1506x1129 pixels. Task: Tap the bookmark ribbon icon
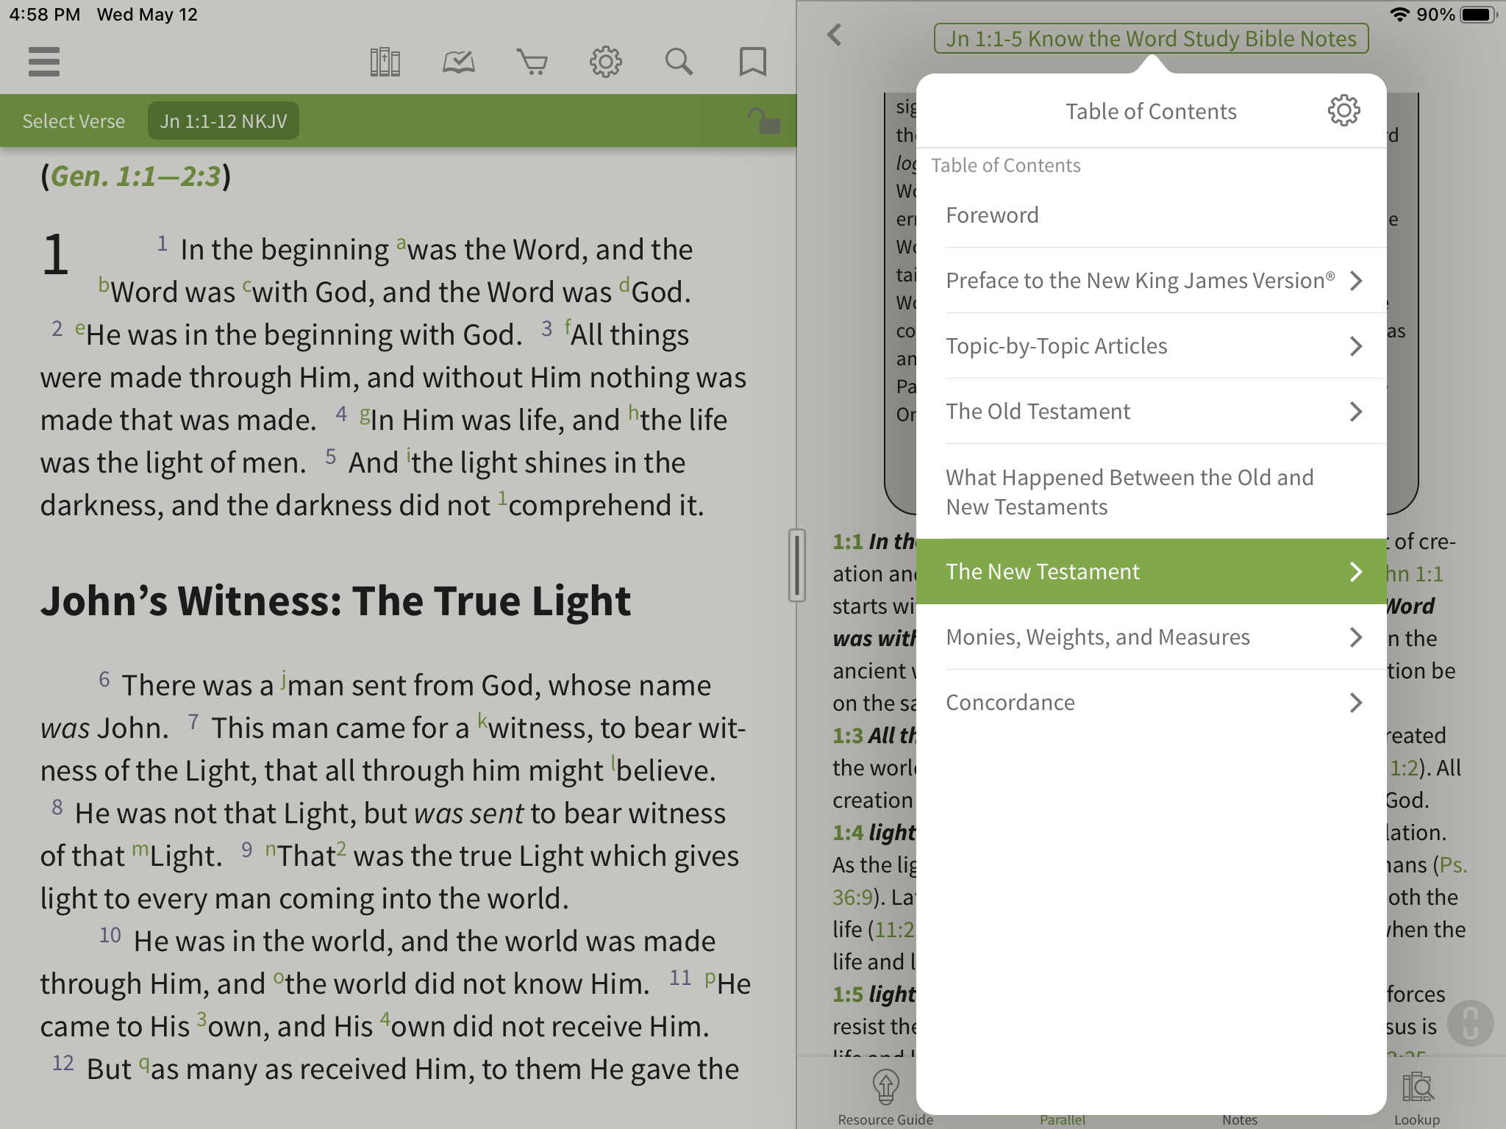[x=752, y=62]
